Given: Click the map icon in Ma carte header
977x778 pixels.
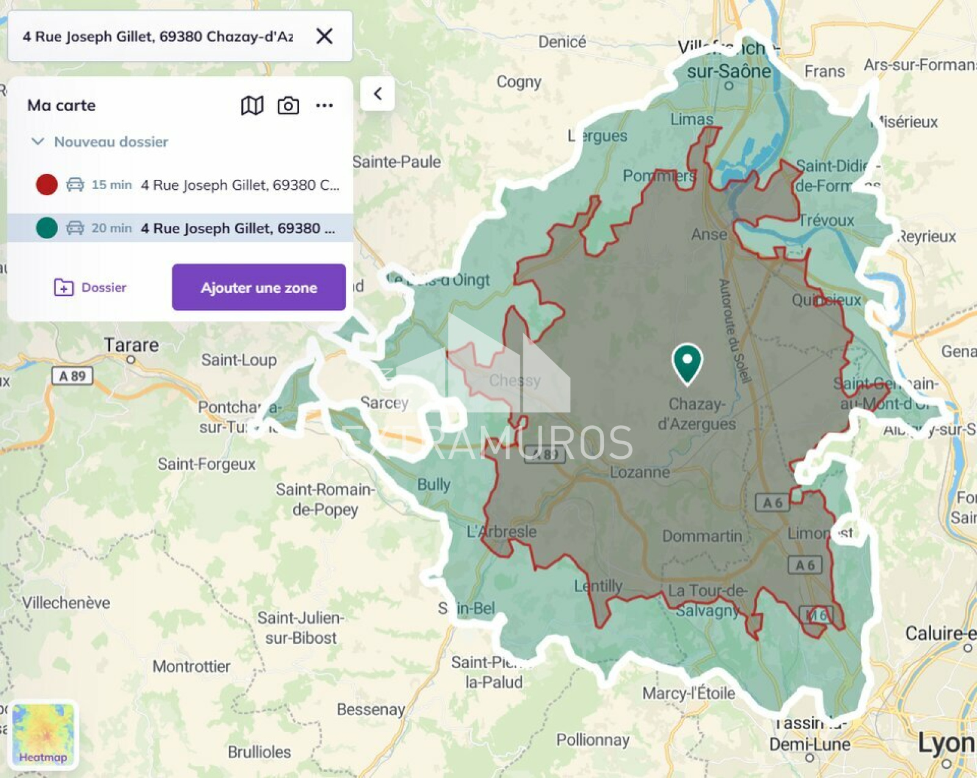Looking at the screenshot, I should (x=252, y=106).
